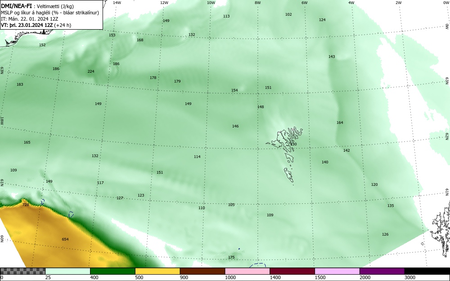Click the map value 143
The width and height of the screenshot is (450, 281).
[x=332, y=57]
